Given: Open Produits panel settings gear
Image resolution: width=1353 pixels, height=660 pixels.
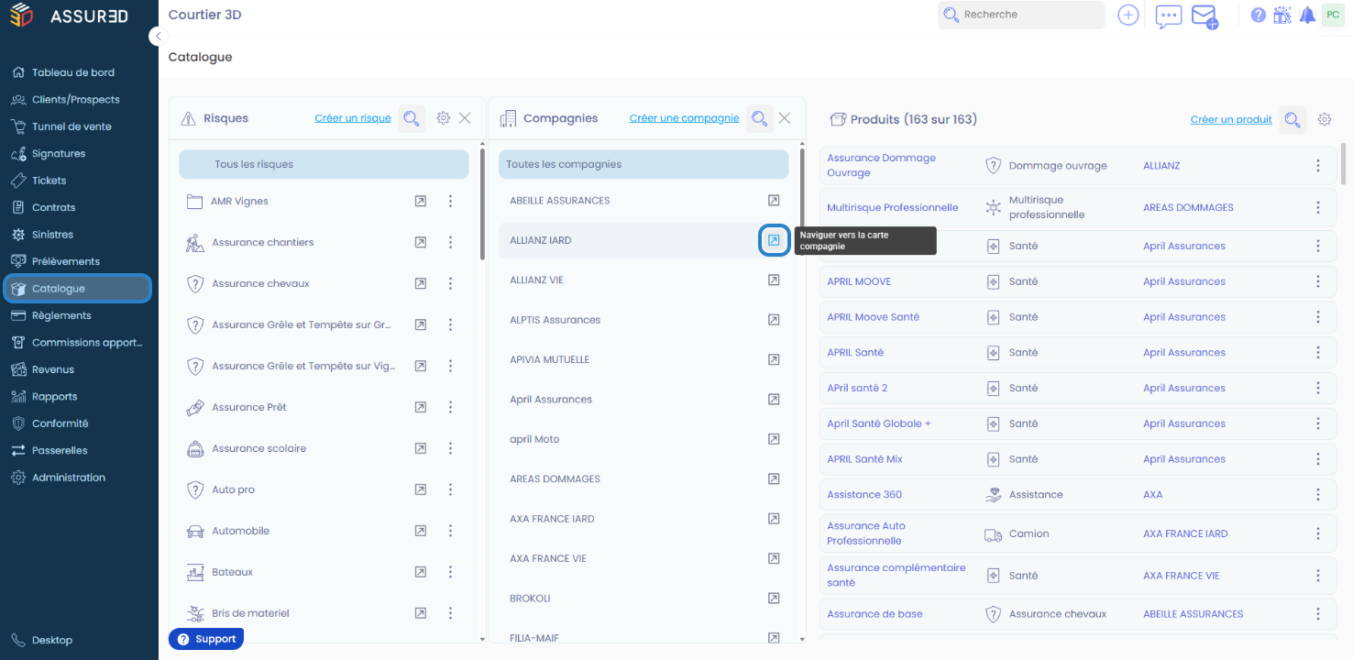Looking at the screenshot, I should tap(1325, 119).
